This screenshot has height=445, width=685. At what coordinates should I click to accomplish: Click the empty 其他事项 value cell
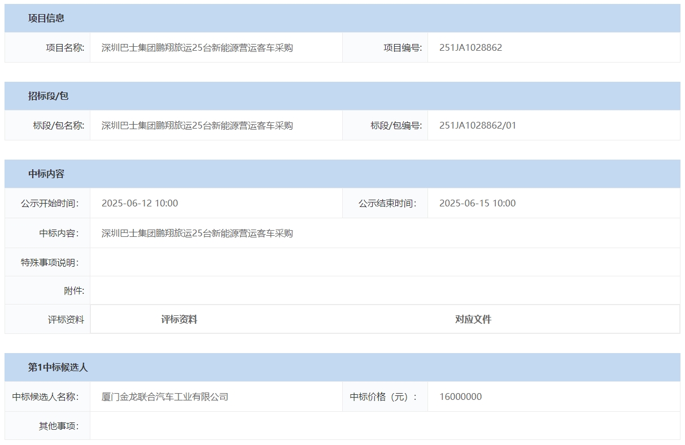point(384,426)
